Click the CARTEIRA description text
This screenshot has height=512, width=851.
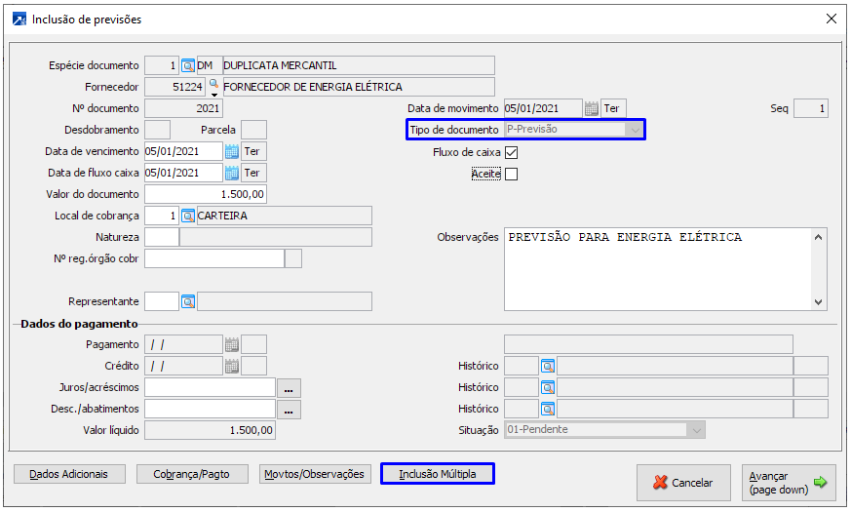[x=222, y=217]
